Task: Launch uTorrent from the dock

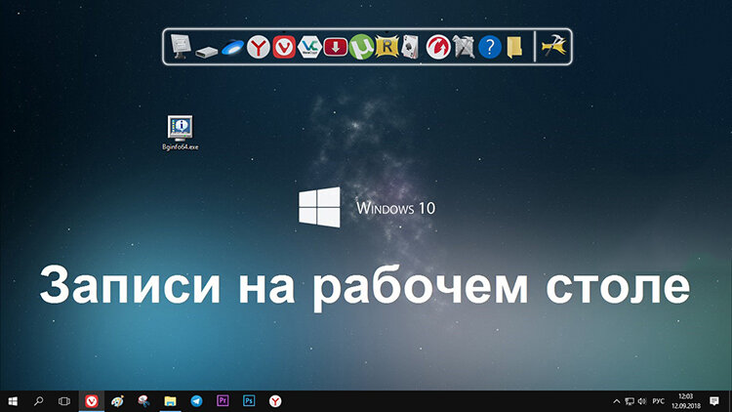Action: click(361, 47)
